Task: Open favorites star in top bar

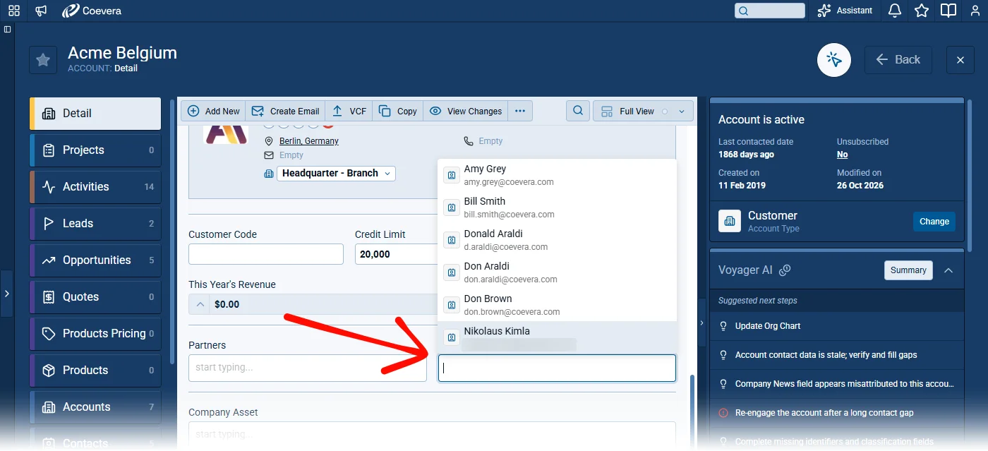Action: tap(922, 11)
